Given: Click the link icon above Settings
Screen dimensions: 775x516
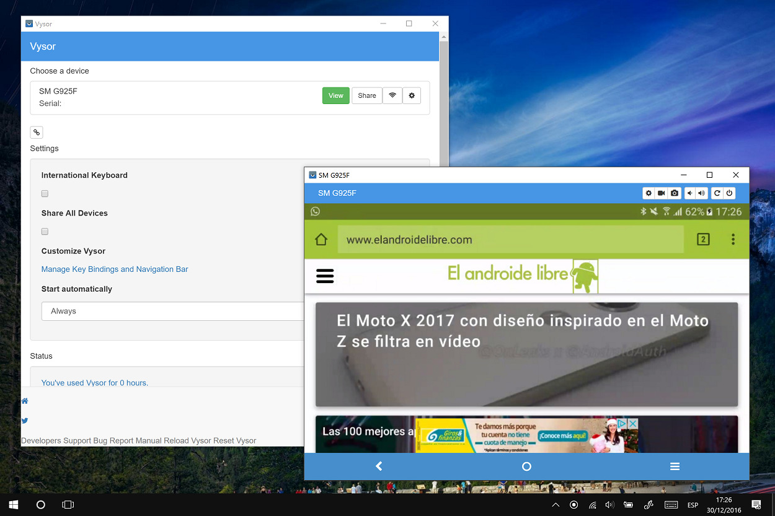Looking at the screenshot, I should [37, 132].
